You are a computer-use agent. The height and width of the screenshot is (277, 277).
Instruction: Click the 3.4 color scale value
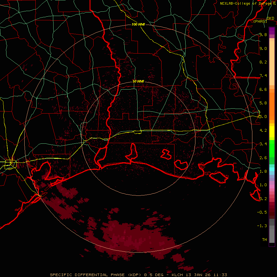click(x=263, y=144)
